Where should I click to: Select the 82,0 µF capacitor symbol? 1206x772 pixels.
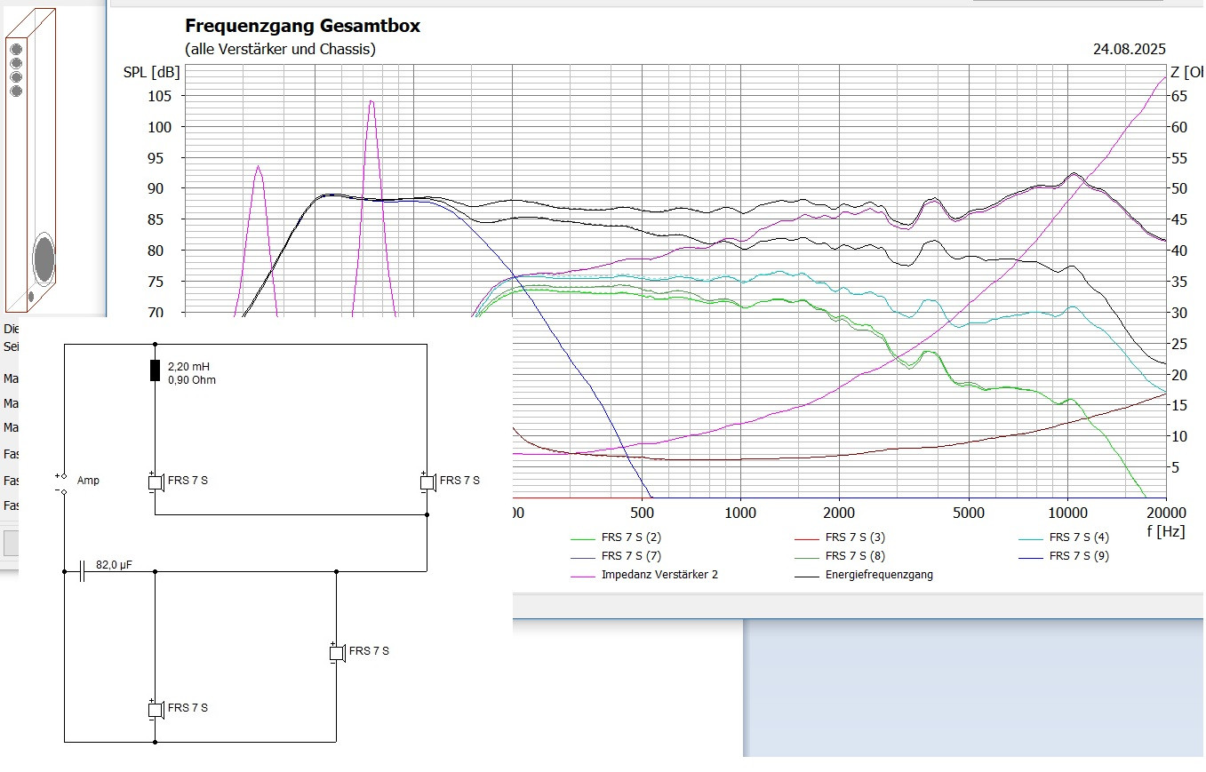point(83,572)
